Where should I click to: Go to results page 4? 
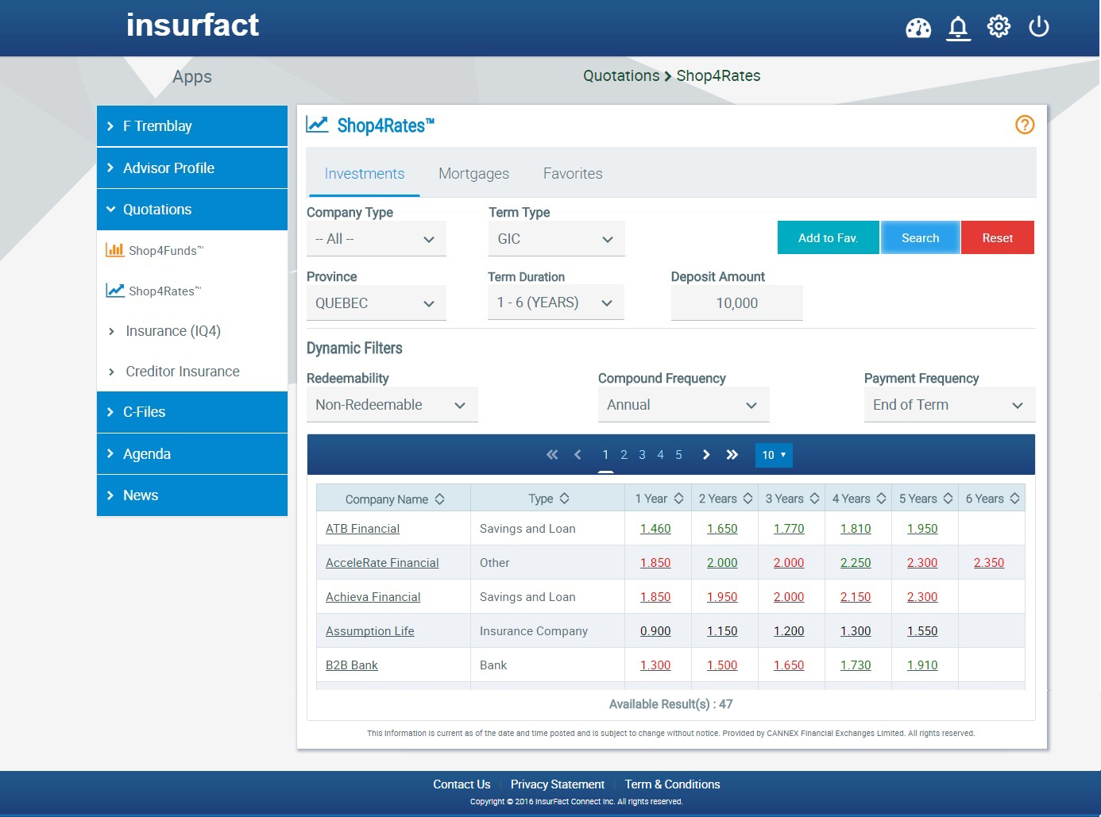(660, 455)
